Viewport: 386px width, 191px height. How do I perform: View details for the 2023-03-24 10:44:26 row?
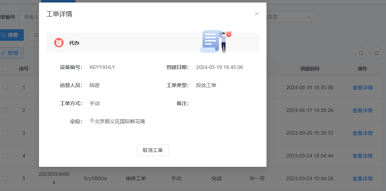coord(362,178)
